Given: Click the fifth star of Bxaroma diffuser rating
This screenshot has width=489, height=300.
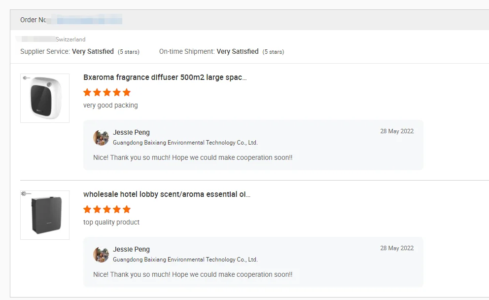Looking at the screenshot, I should 127,92.
